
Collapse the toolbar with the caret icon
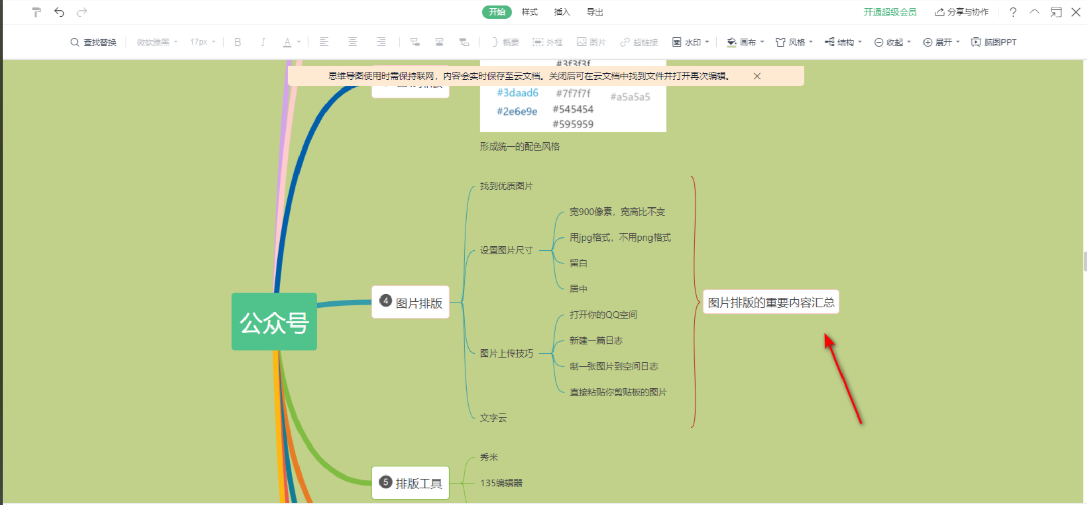(x=1035, y=12)
